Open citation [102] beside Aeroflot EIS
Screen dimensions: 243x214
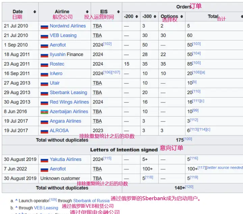(x=107, y=44)
